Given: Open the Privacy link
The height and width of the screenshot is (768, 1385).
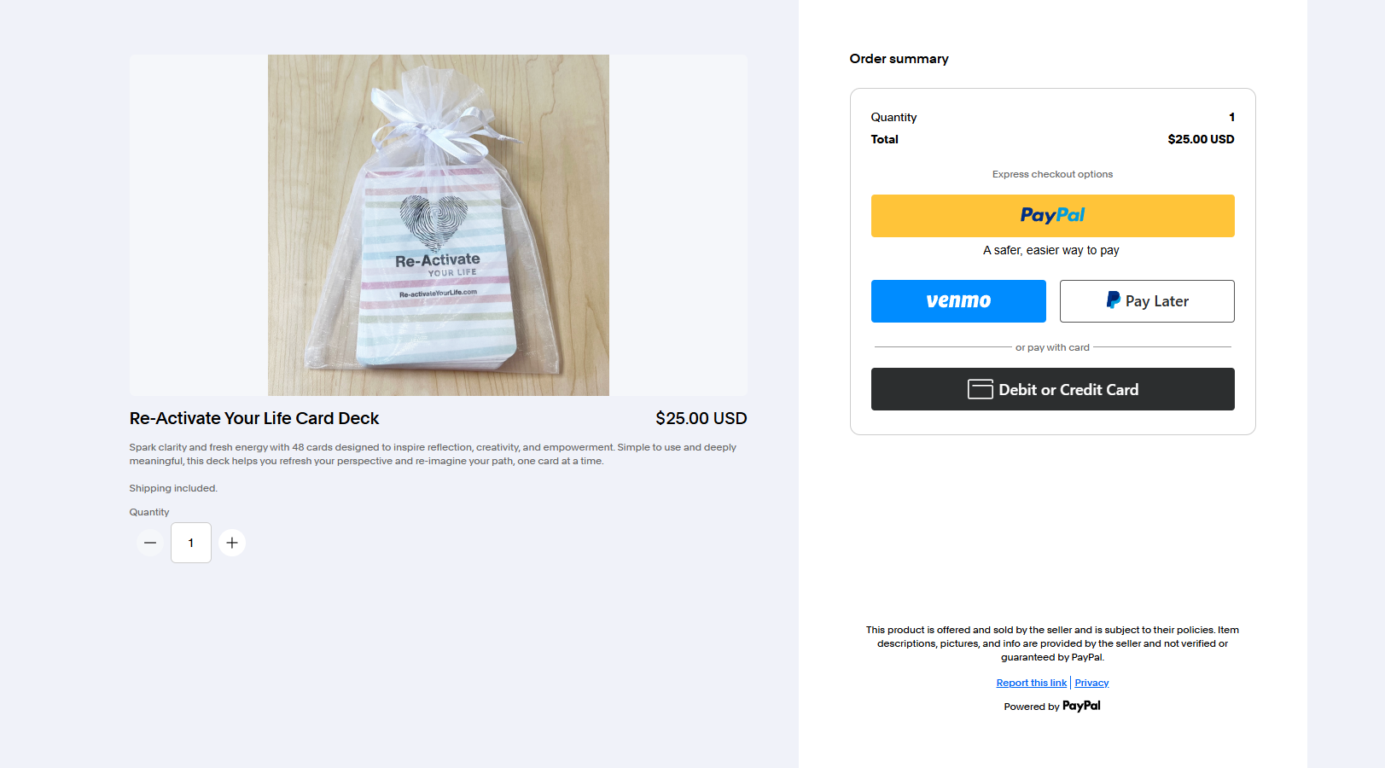Looking at the screenshot, I should point(1091,683).
